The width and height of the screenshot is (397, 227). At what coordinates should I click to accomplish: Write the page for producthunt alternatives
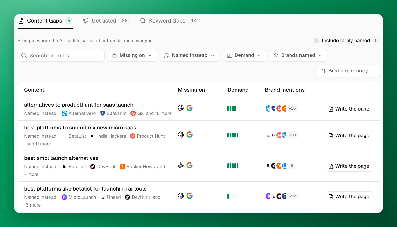coord(349,109)
